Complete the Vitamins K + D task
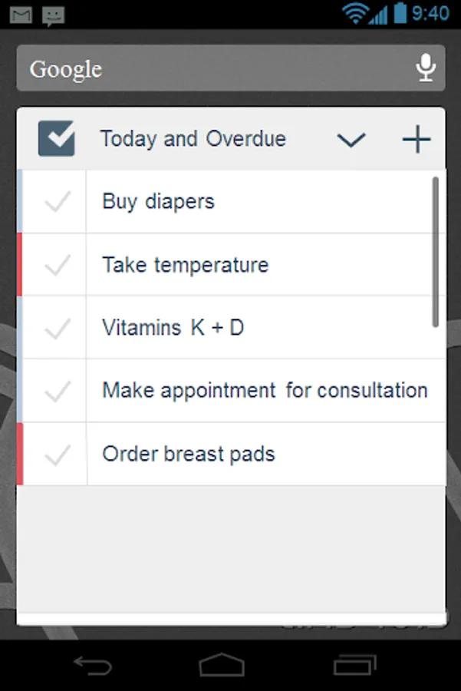 point(57,329)
